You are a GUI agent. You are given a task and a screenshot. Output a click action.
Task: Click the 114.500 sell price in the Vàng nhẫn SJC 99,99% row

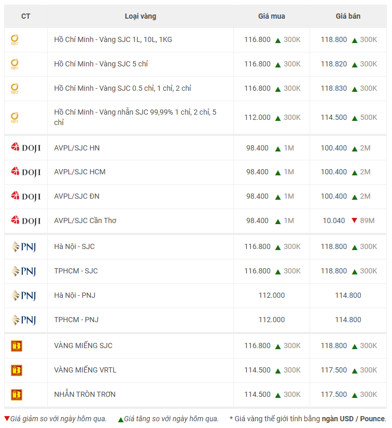(x=334, y=117)
